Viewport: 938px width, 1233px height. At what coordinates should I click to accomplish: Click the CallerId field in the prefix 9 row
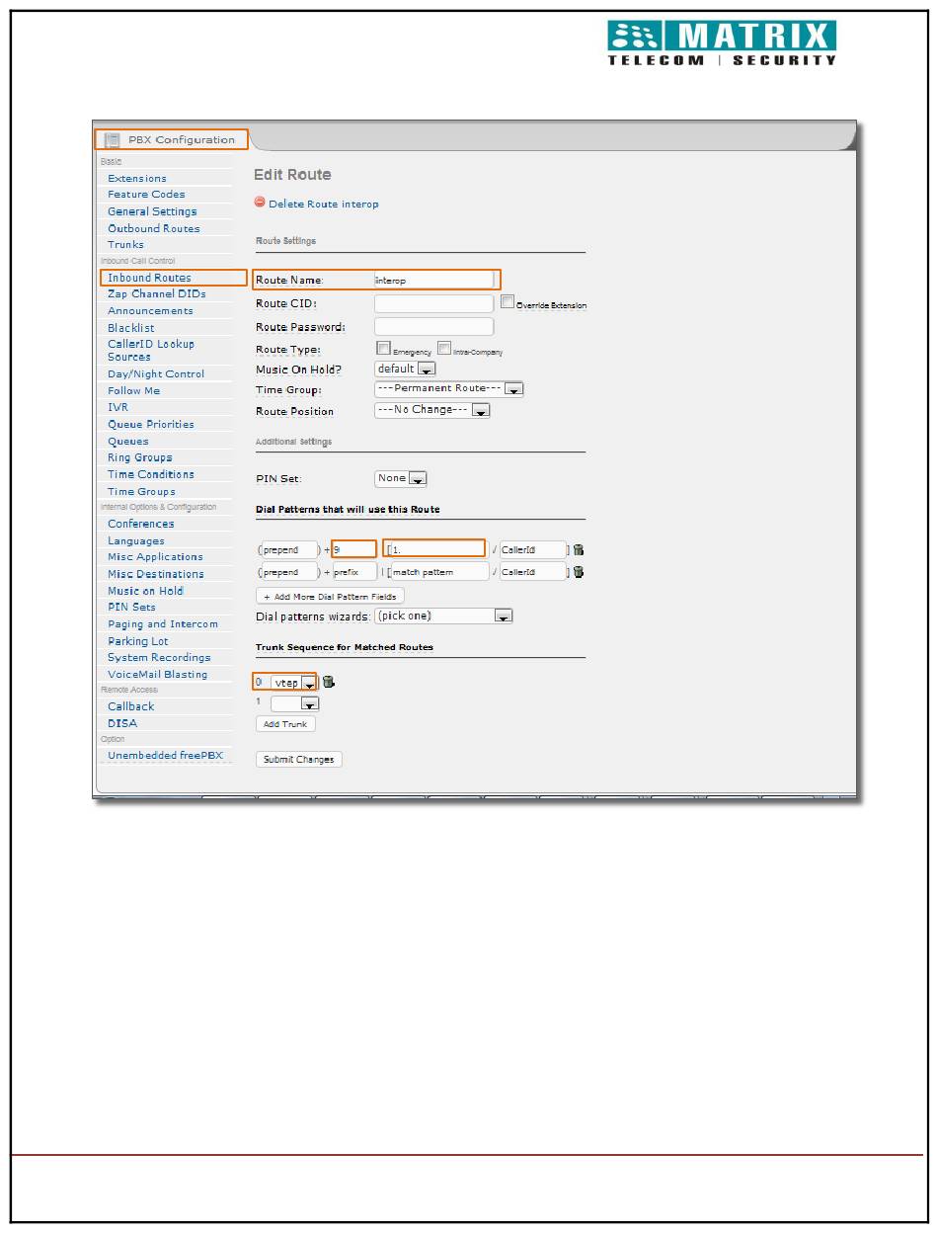(532, 549)
